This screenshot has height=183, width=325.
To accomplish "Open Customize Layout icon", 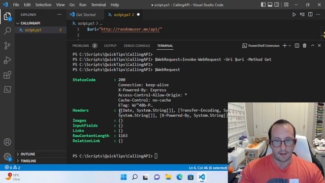I will click(x=286, y=5).
